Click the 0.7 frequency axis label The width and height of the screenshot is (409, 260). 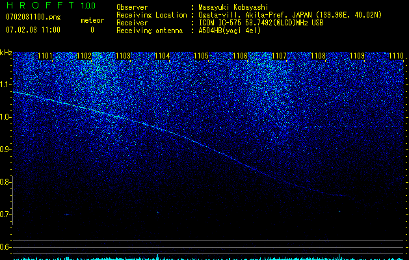(6, 214)
